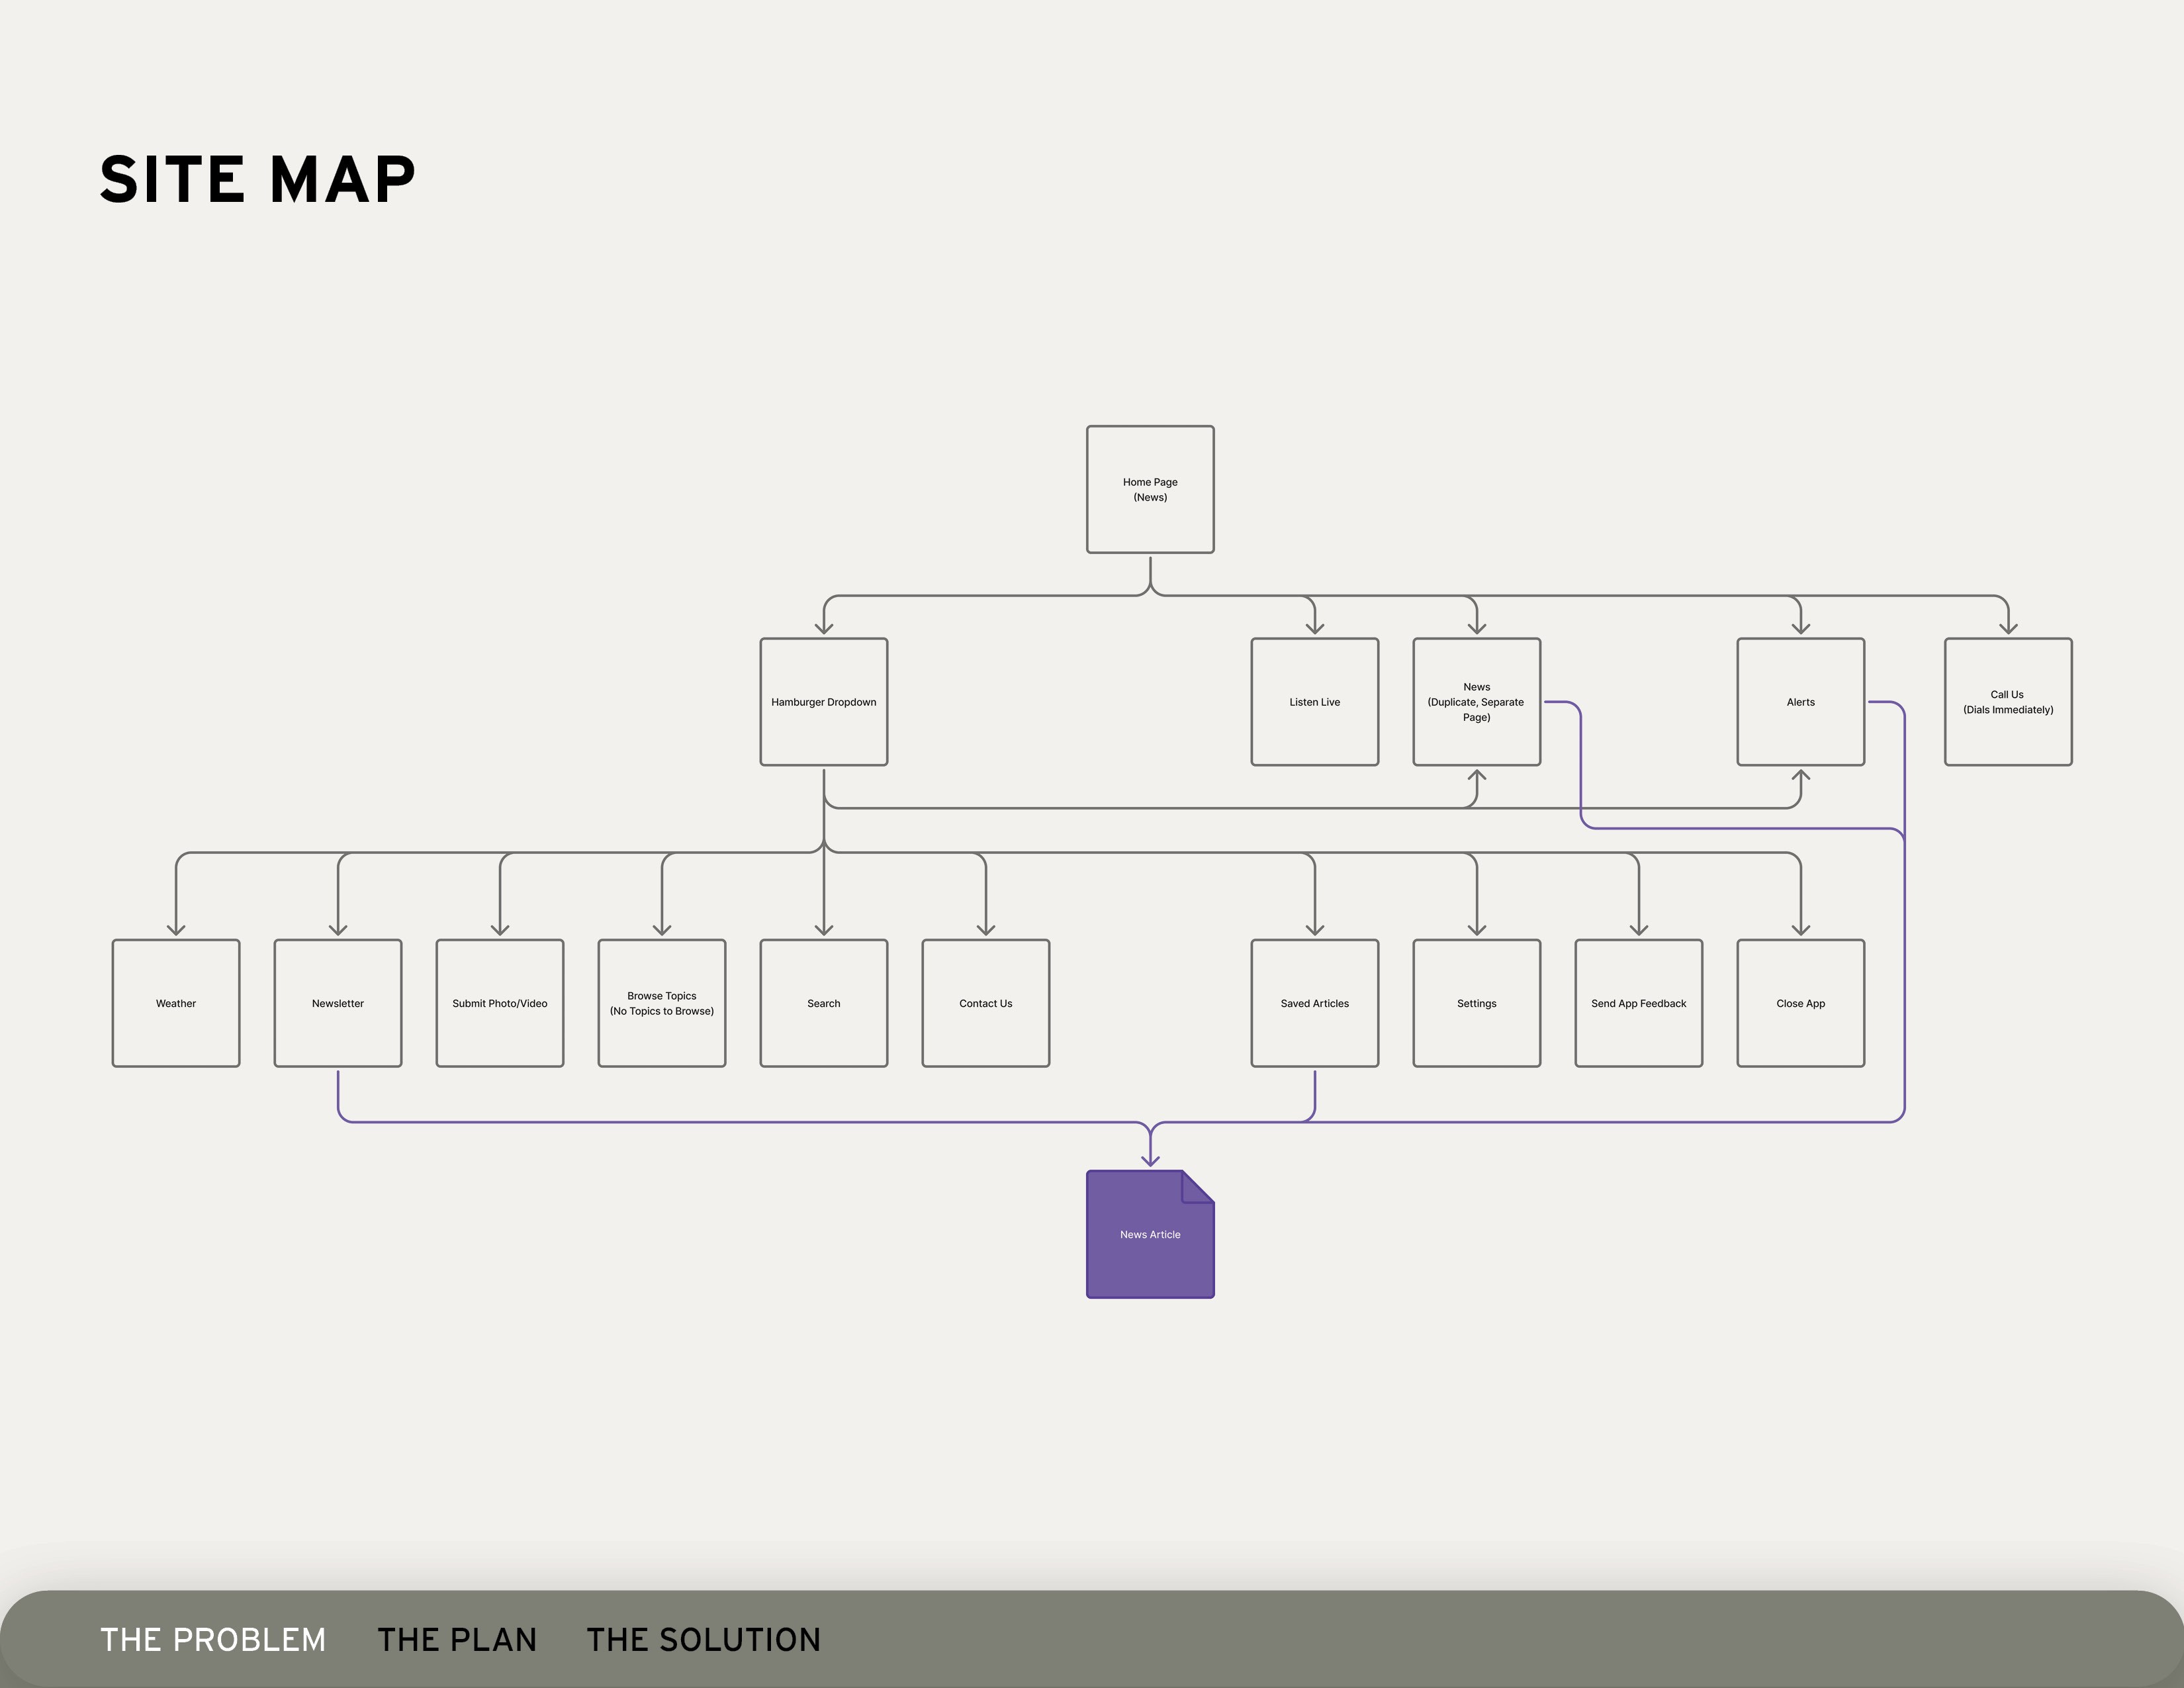Click the Browse Topics box
2184x1688 pixels.
(x=662, y=1003)
